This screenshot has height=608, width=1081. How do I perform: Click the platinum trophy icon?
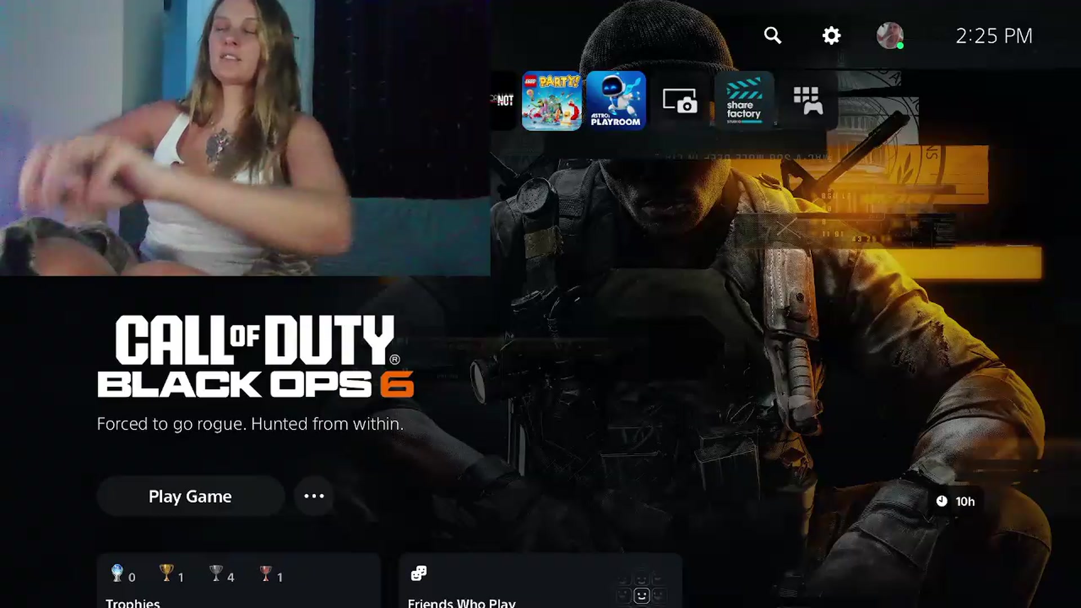coord(117,573)
